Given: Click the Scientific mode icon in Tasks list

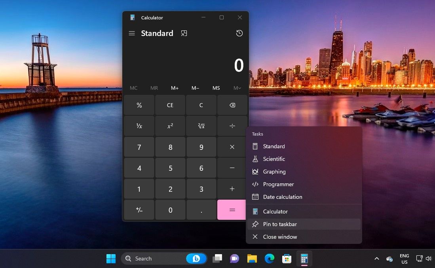Looking at the screenshot, I should pos(255,159).
